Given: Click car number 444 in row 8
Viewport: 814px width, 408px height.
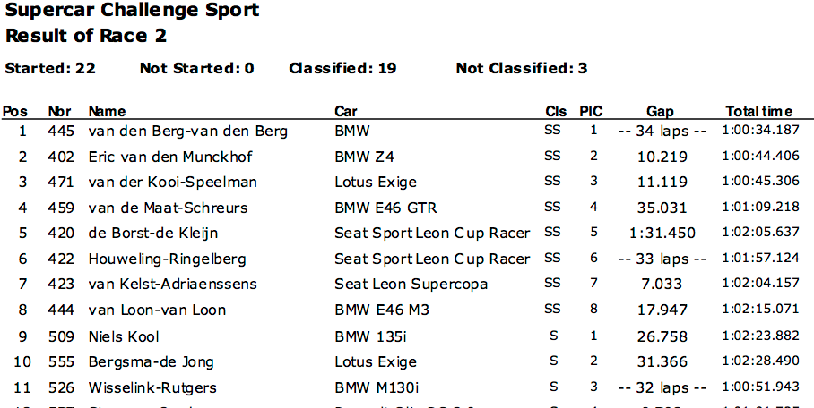Looking at the screenshot, I should click(x=60, y=310).
